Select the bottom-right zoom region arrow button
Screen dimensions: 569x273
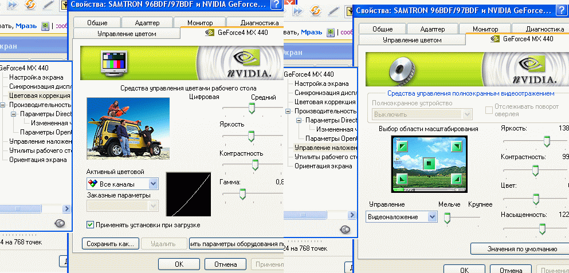tap(456, 179)
